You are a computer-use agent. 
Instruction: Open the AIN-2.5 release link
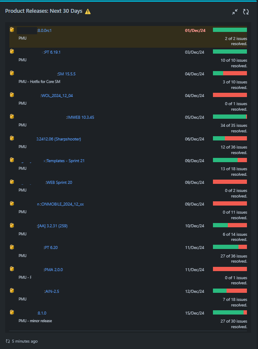tap(52, 292)
